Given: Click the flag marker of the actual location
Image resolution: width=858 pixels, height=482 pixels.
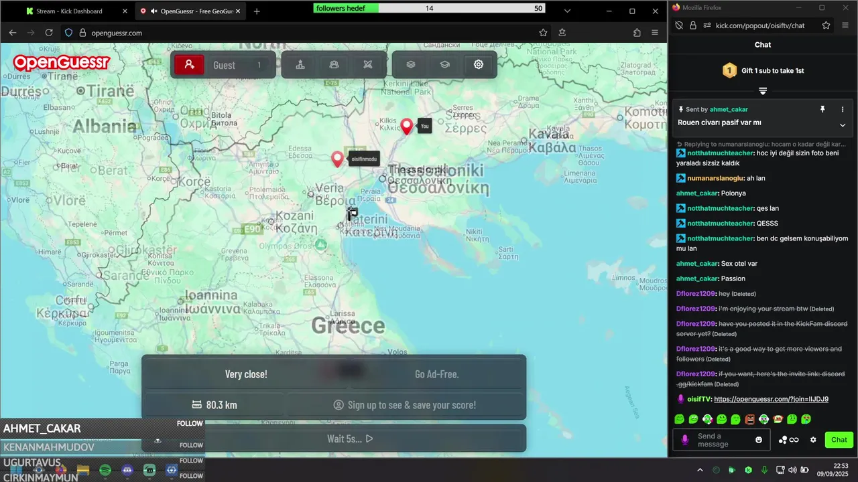Looking at the screenshot, I should (352, 214).
